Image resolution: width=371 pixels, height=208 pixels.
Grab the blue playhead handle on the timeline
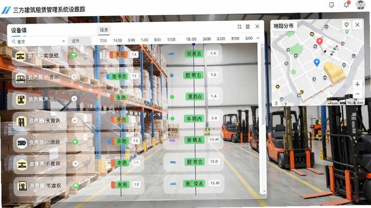pyautogui.click(x=193, y=44)
